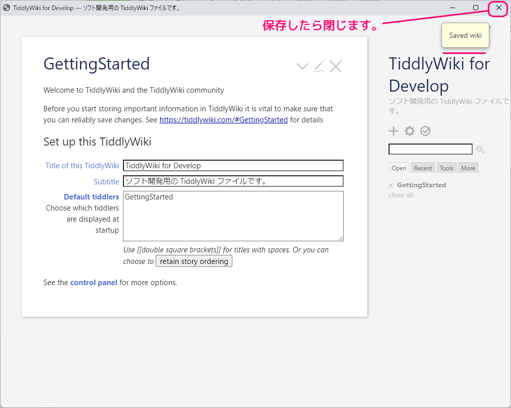Click the close all link
Viewport: 511px width, 408px height.
click(401, 195)
